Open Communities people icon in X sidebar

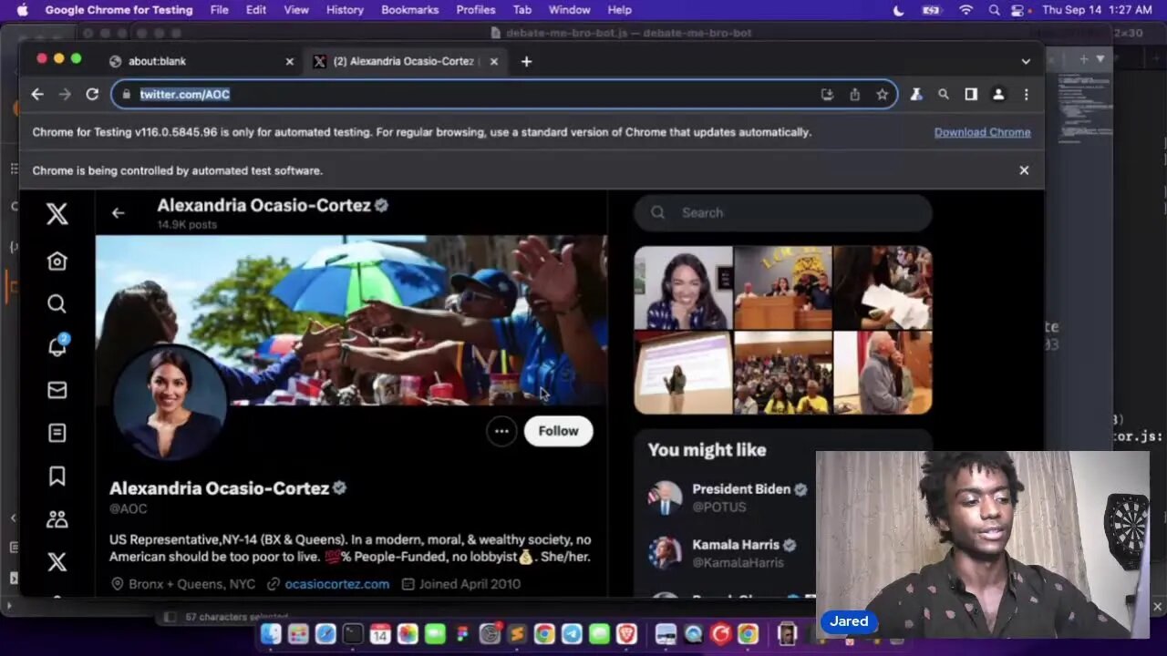[x=57, y=519]
